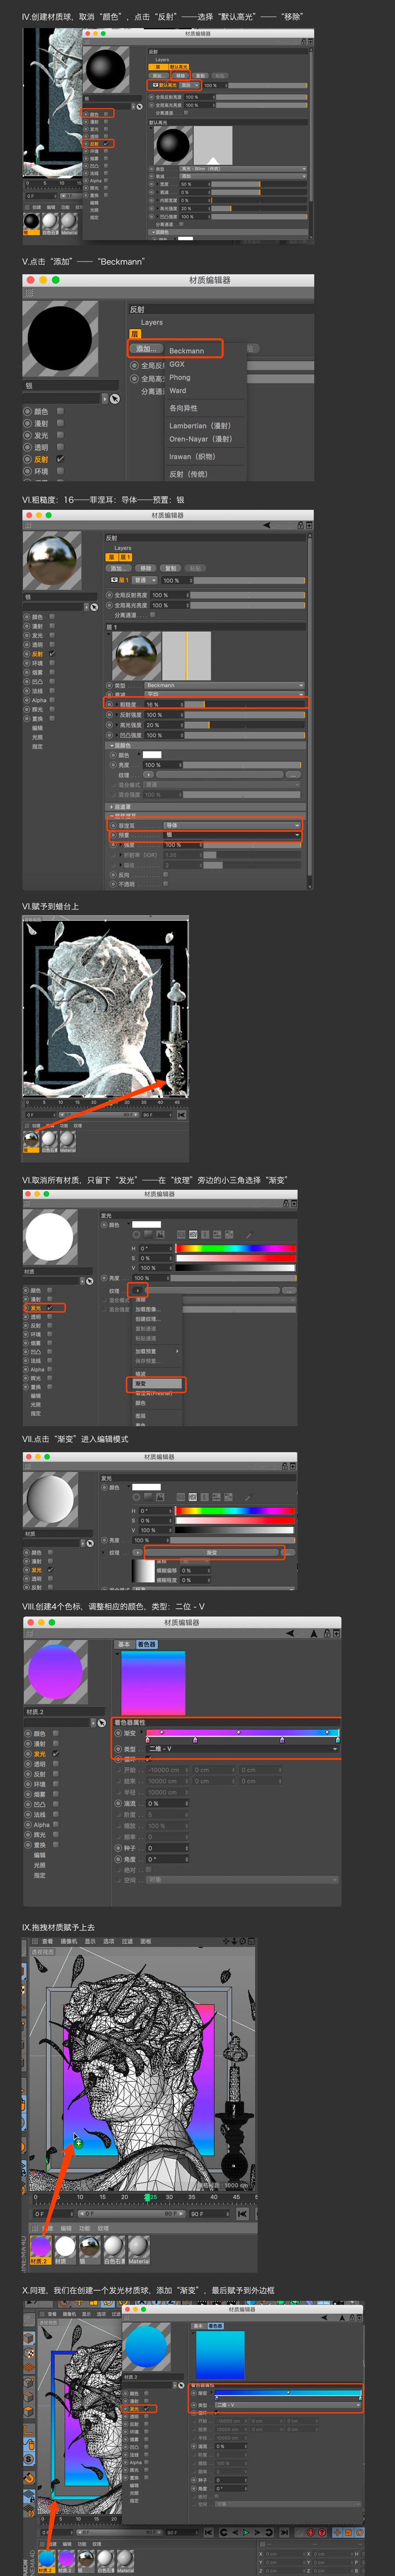
Task: Click the 渐变 texture bar in the grey sphere editor
Action: tap(212, 1552)
